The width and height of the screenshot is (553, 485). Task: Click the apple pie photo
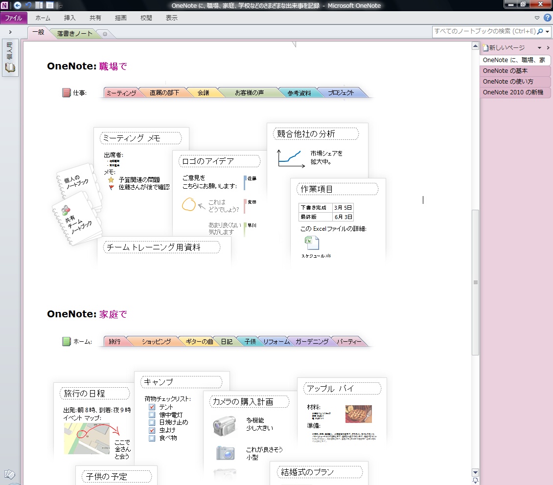click(358, 414)
